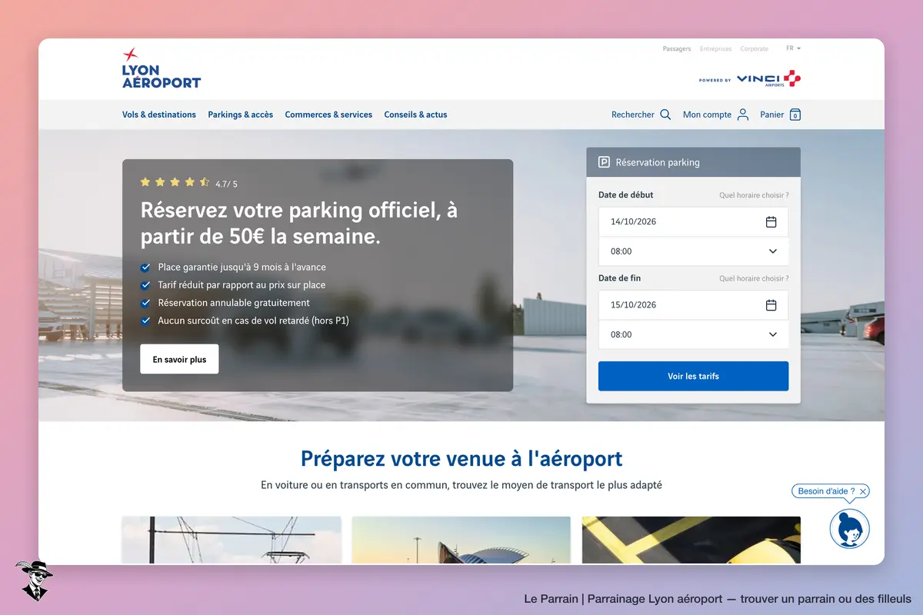Open the FR language dropdown
The width and height of the screenshot is (923, 615).
pos(793,48)
